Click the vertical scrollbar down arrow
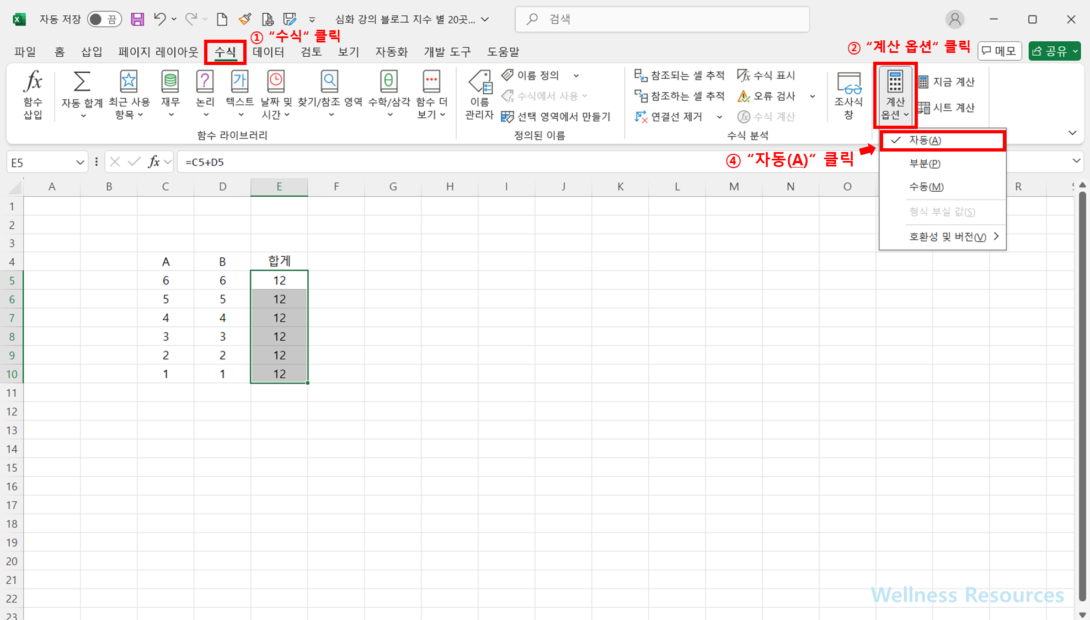Screen dimensions: 1090x620 coord(1082,614)
